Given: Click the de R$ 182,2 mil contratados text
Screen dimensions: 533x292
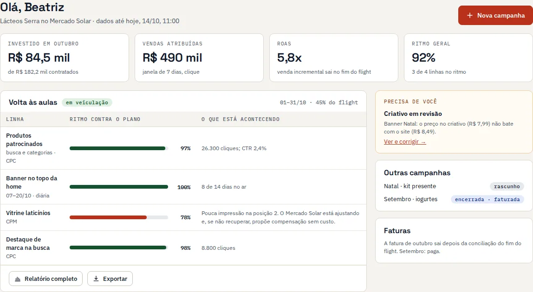Looking at the screenshot, I should tap(43, 72).
